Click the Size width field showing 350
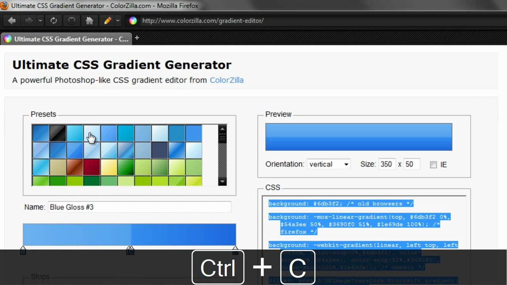 [x=387, y=164]
